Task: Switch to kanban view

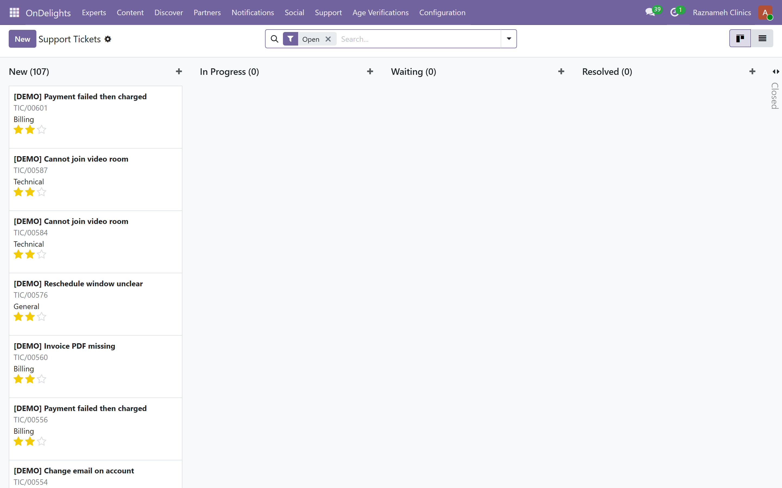Action: (740, 38)
